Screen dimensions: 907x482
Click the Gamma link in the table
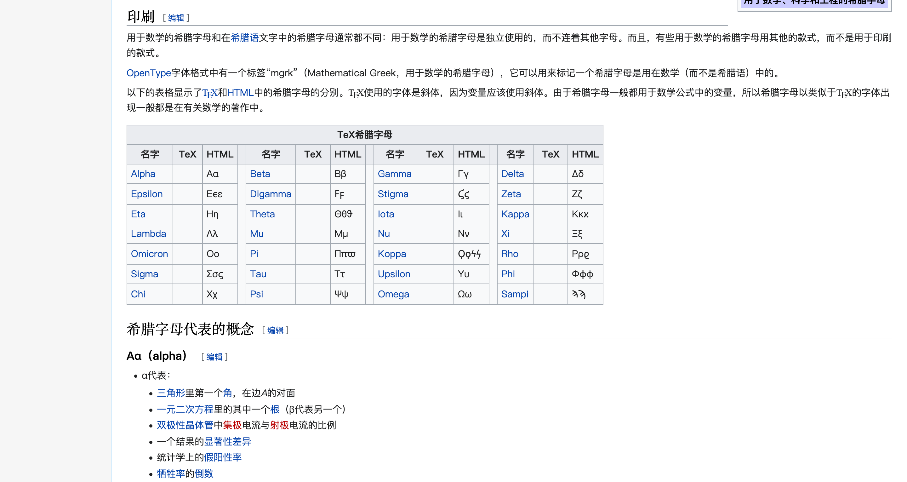tap(394, 174)
